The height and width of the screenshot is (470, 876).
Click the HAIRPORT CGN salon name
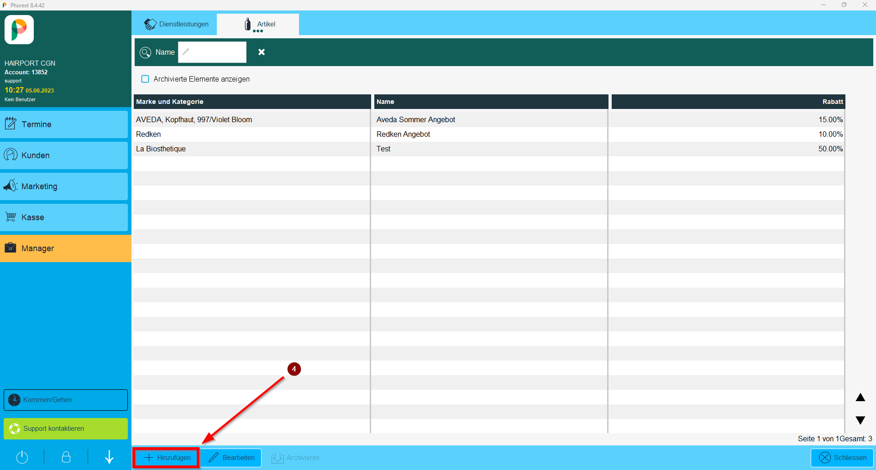30,63
